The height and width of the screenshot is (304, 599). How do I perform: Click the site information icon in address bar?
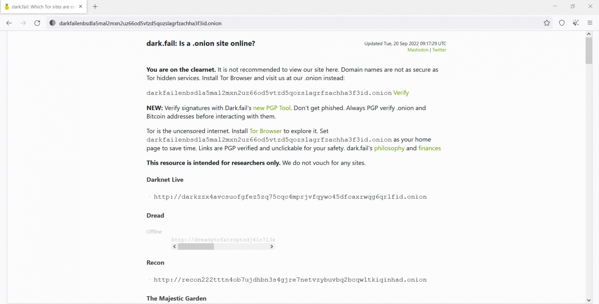tap(52, 23)
